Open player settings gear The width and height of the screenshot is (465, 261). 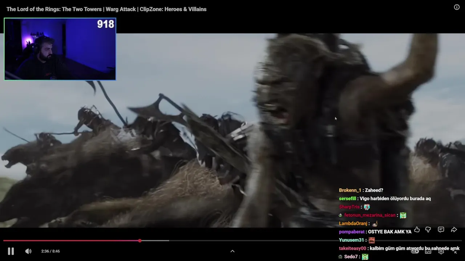[x=441, y=251]
